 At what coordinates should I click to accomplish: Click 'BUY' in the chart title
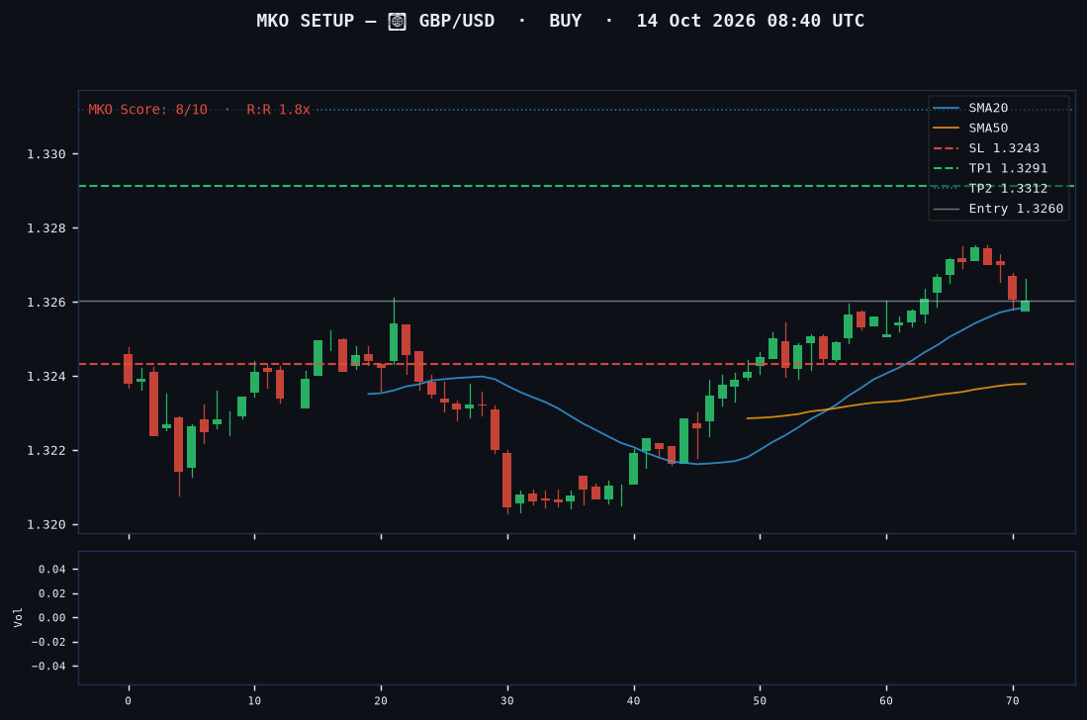(565, 21)
